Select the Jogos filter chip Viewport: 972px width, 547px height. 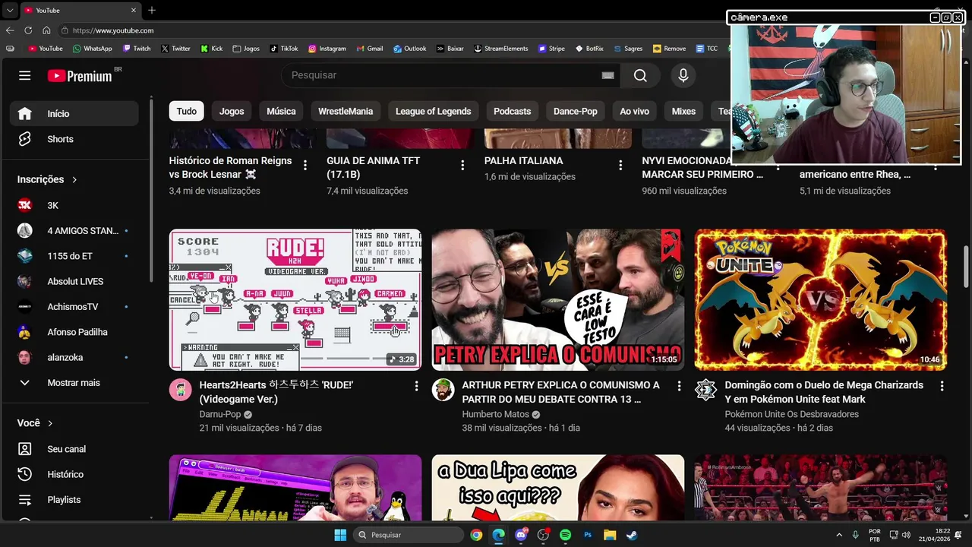pos(232,111)
